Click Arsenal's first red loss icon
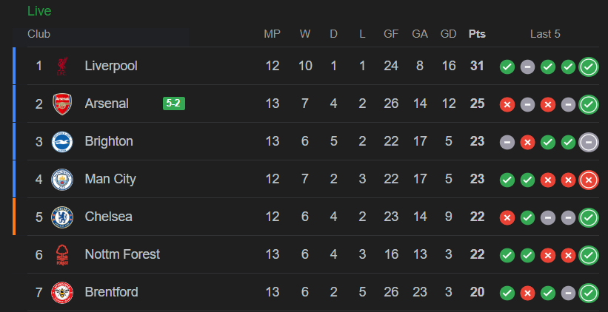This screenshot has height=312, width=608. coord(507,104)
